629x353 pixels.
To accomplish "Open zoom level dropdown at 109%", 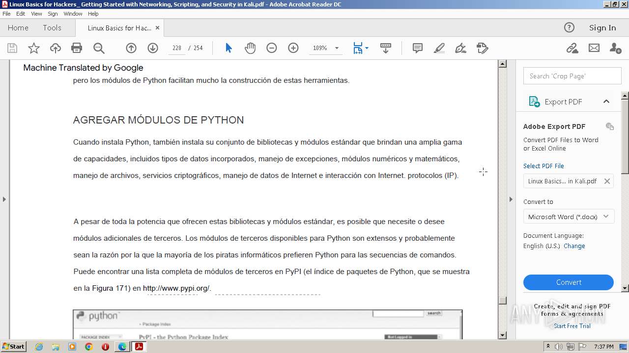I will (x=337, y=48).
